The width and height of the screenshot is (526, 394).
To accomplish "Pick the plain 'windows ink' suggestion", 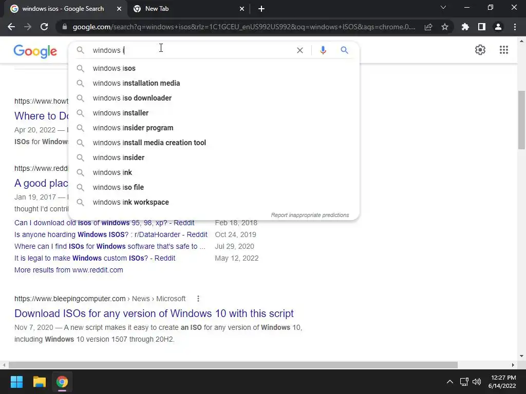I will point(214,172).
